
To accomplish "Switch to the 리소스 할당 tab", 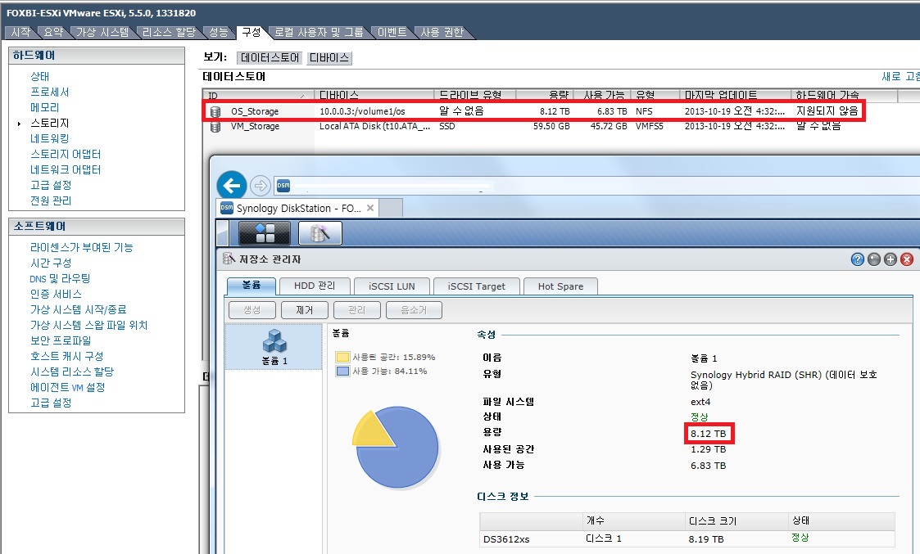I will click(169, 33).
